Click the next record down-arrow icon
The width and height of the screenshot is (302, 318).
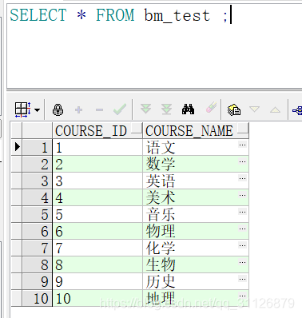pyautogui.click(x=254, y=109)
